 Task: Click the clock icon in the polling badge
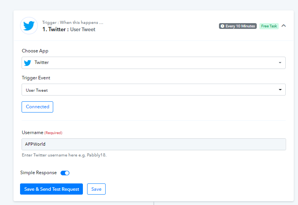[222, 26]
